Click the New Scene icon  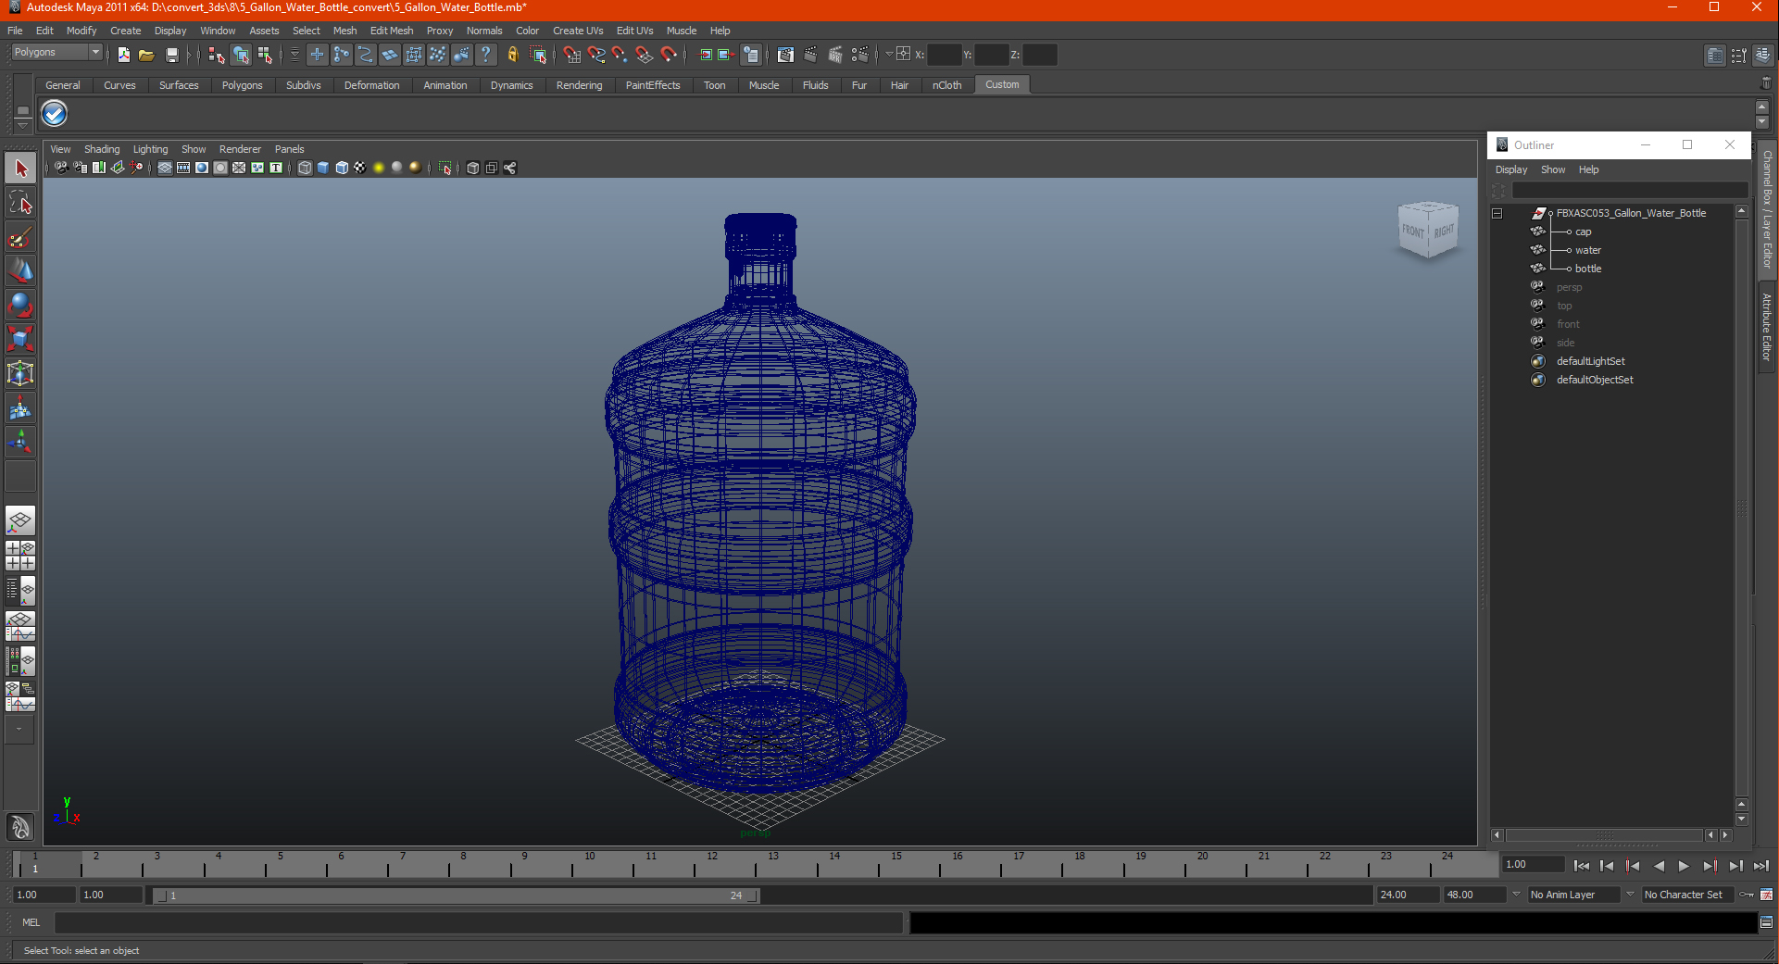tap(123, 55)
